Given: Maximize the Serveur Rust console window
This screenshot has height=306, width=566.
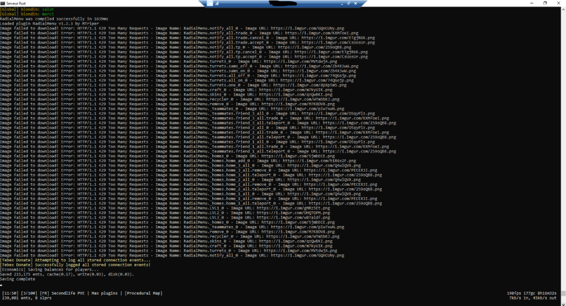Looking at the screenshot, I should click(x=545, y=3).
